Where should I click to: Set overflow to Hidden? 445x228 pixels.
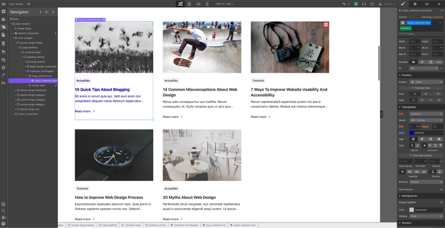click(x=422, y=62)
